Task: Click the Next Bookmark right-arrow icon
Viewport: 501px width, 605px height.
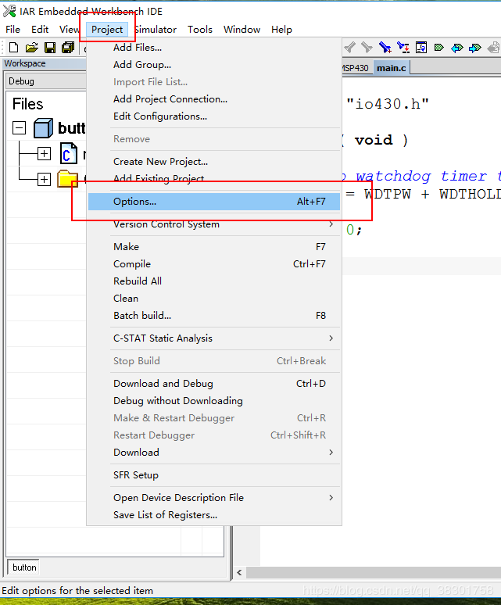Action: 474,48
